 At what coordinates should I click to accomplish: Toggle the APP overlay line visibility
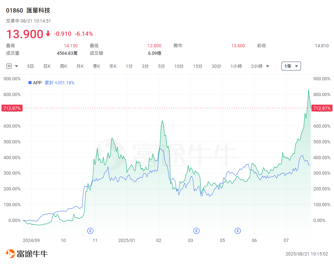[x=37, y=83]
